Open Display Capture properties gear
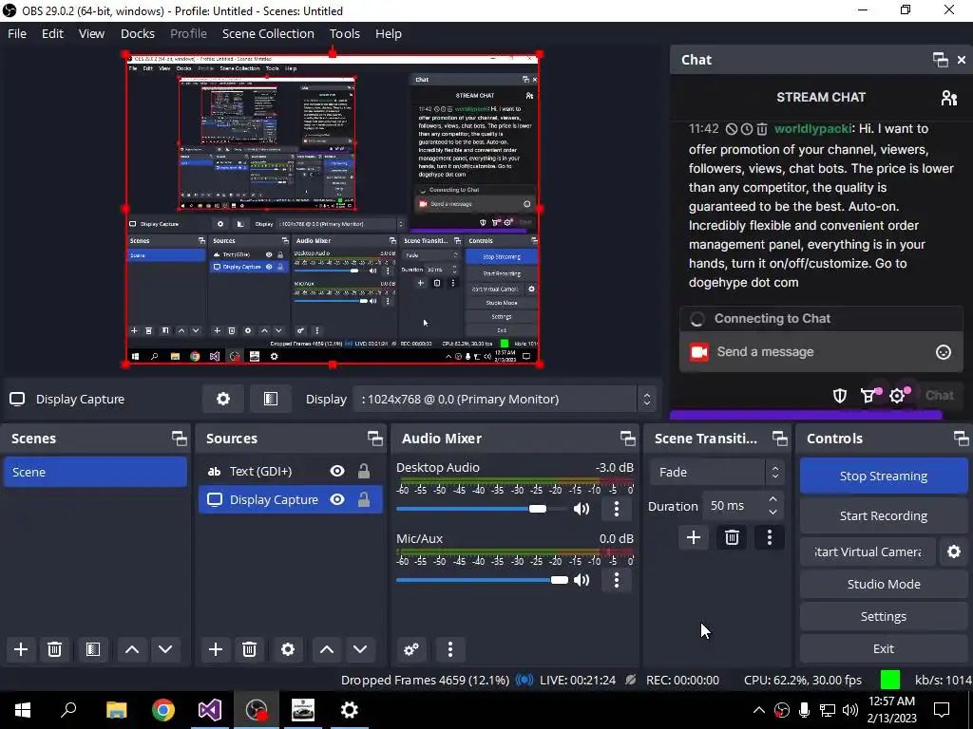973x729 pixels. pos(222,400)
